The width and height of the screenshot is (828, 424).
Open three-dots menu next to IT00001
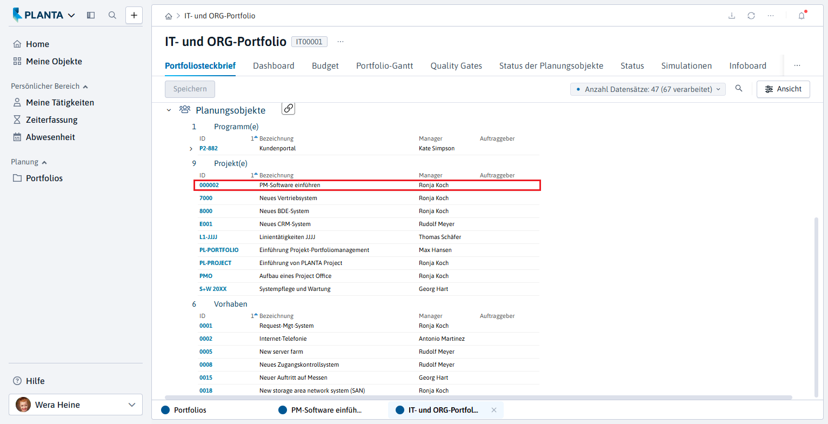coord(340,42)
